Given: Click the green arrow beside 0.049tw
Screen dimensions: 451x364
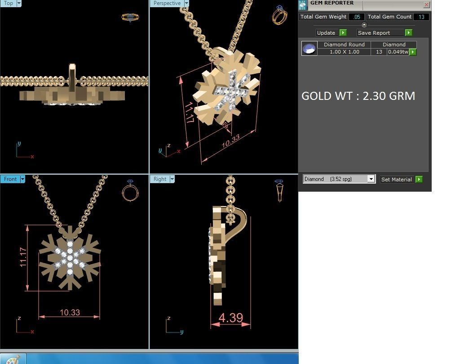Looking at the screenshot, I should [x=413, y=52].
